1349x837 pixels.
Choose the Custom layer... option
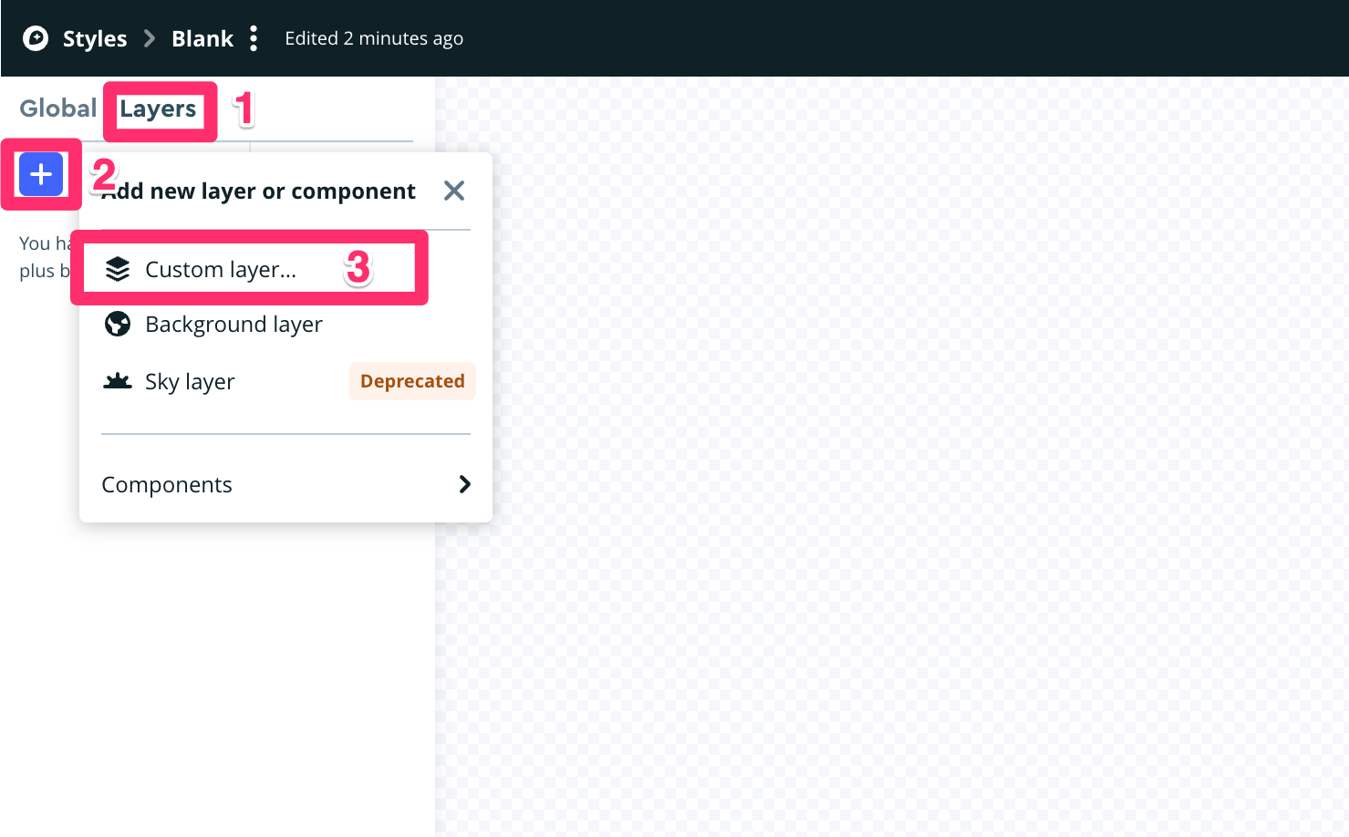point(221,270)
